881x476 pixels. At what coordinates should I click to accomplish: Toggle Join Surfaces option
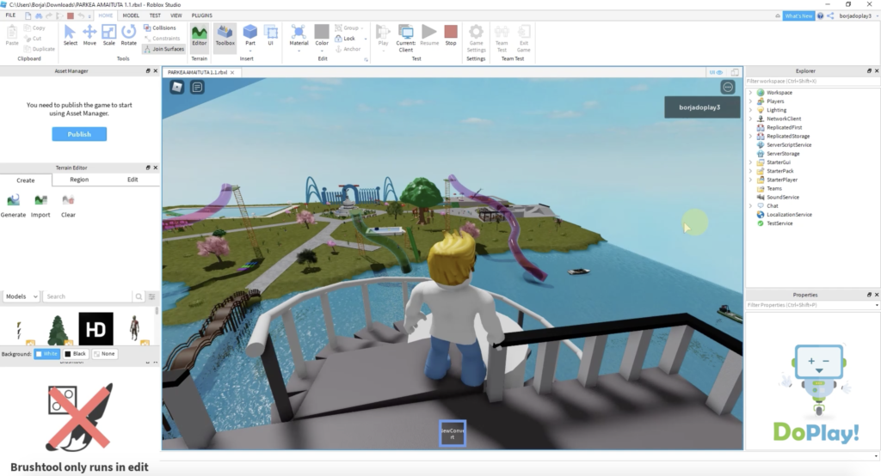[163, 49]
